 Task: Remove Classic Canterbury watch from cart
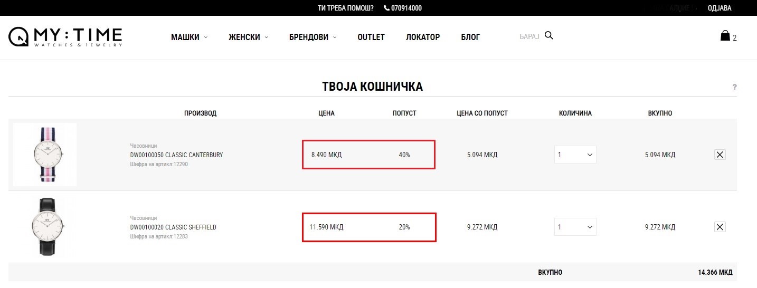[x=720, y=155]
